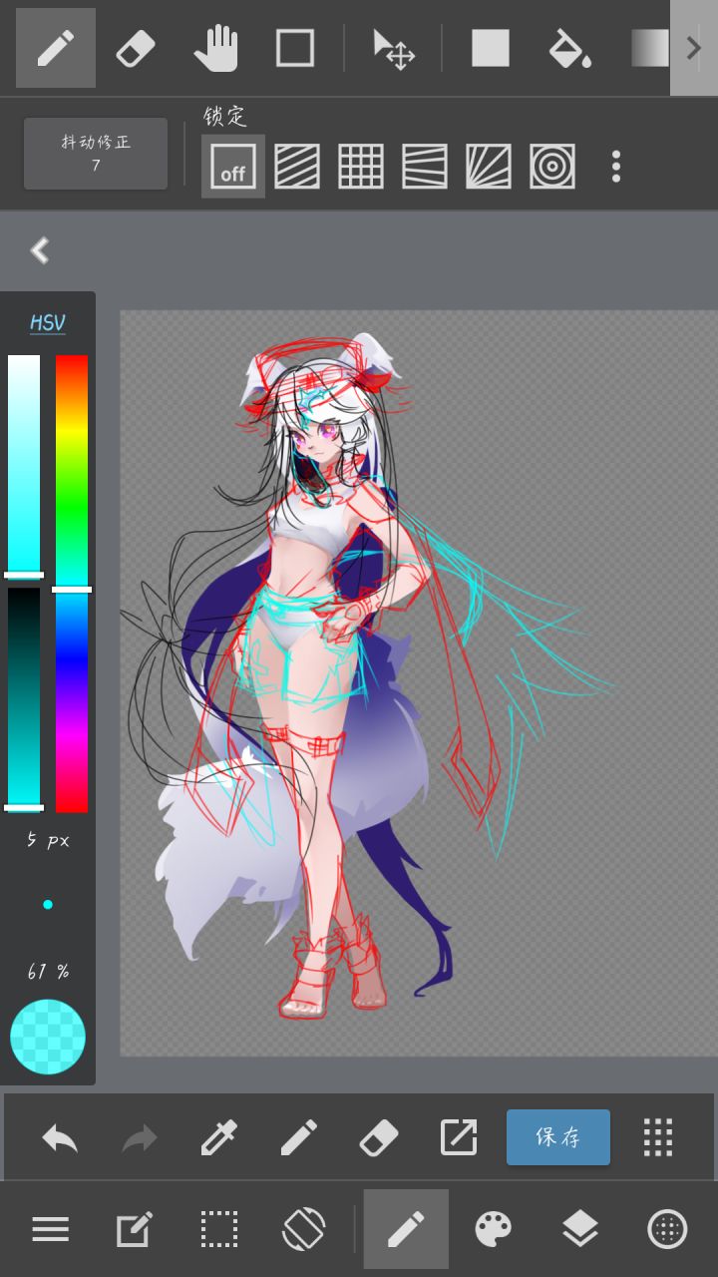Viewport: 718px width, 1277px height.
Task: Enable the grid snap guide
Action: 361,166
